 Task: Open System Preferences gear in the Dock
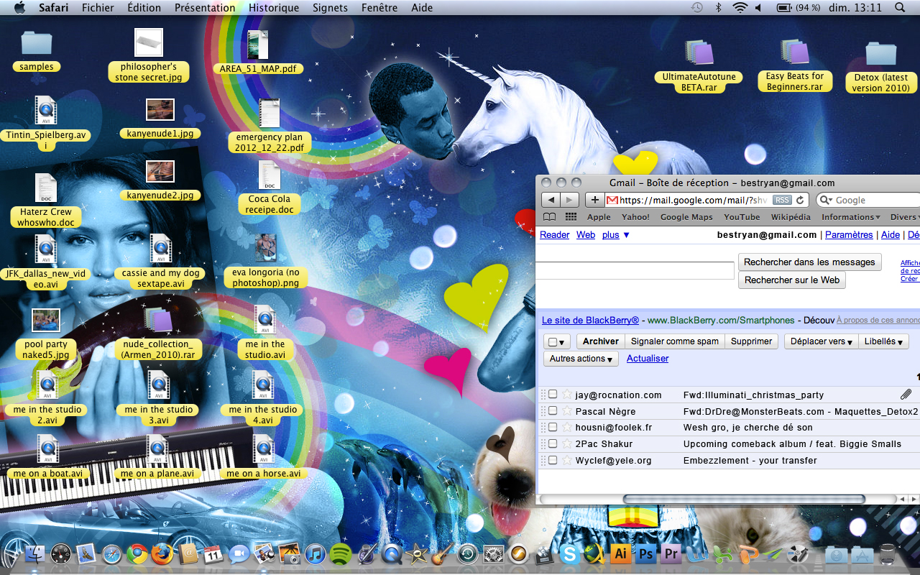tap(493, 554)
